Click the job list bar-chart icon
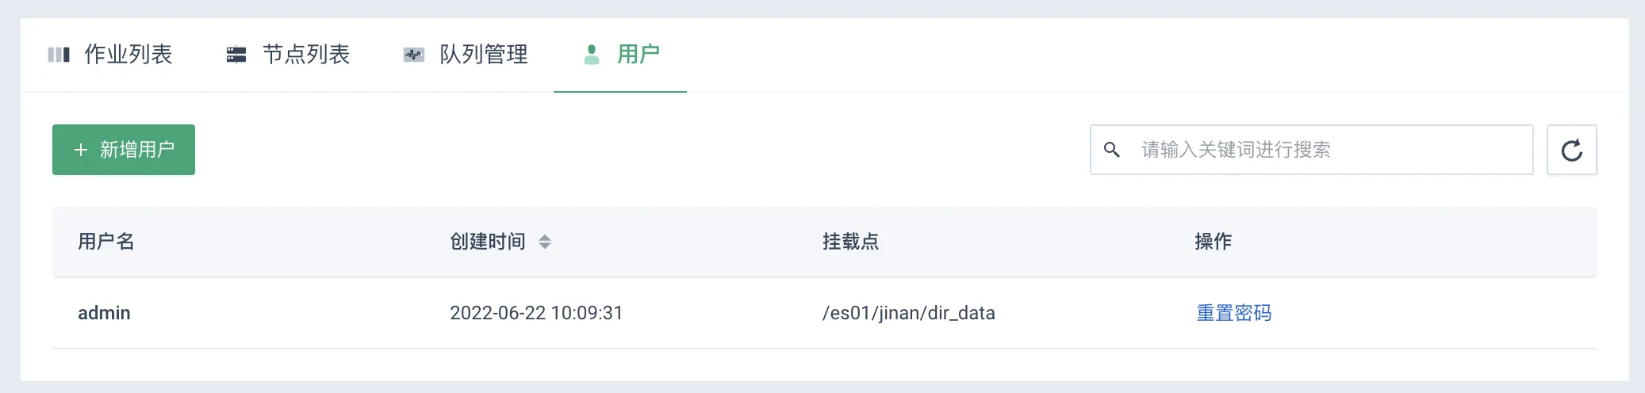The height and width of the screenshot is (393, 1645). [59, 55]
